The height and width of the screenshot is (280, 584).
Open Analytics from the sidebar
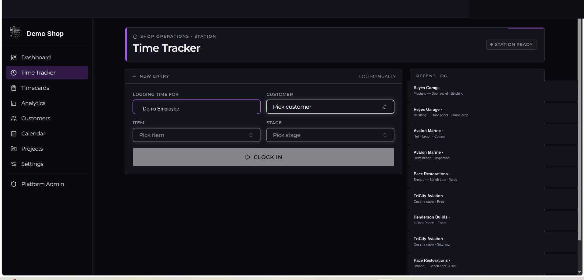(47, 103)
